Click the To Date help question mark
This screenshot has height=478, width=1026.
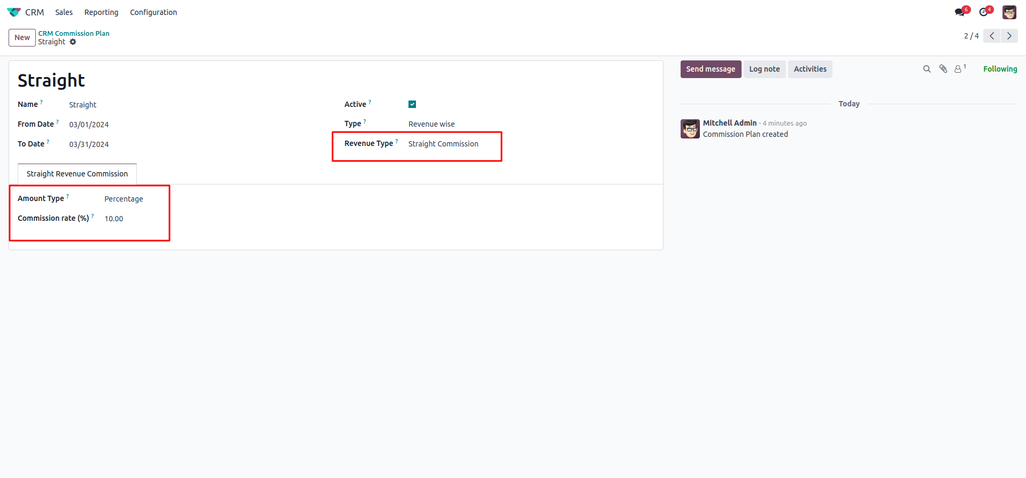48,141
